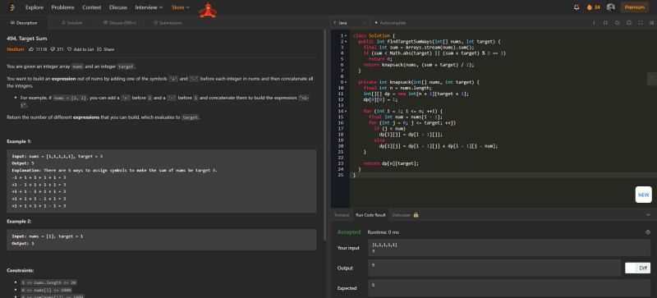Viewport: 657px width, 298px height.
Task: Click the Add to List heart icon
Action: [x=70, y=49]
